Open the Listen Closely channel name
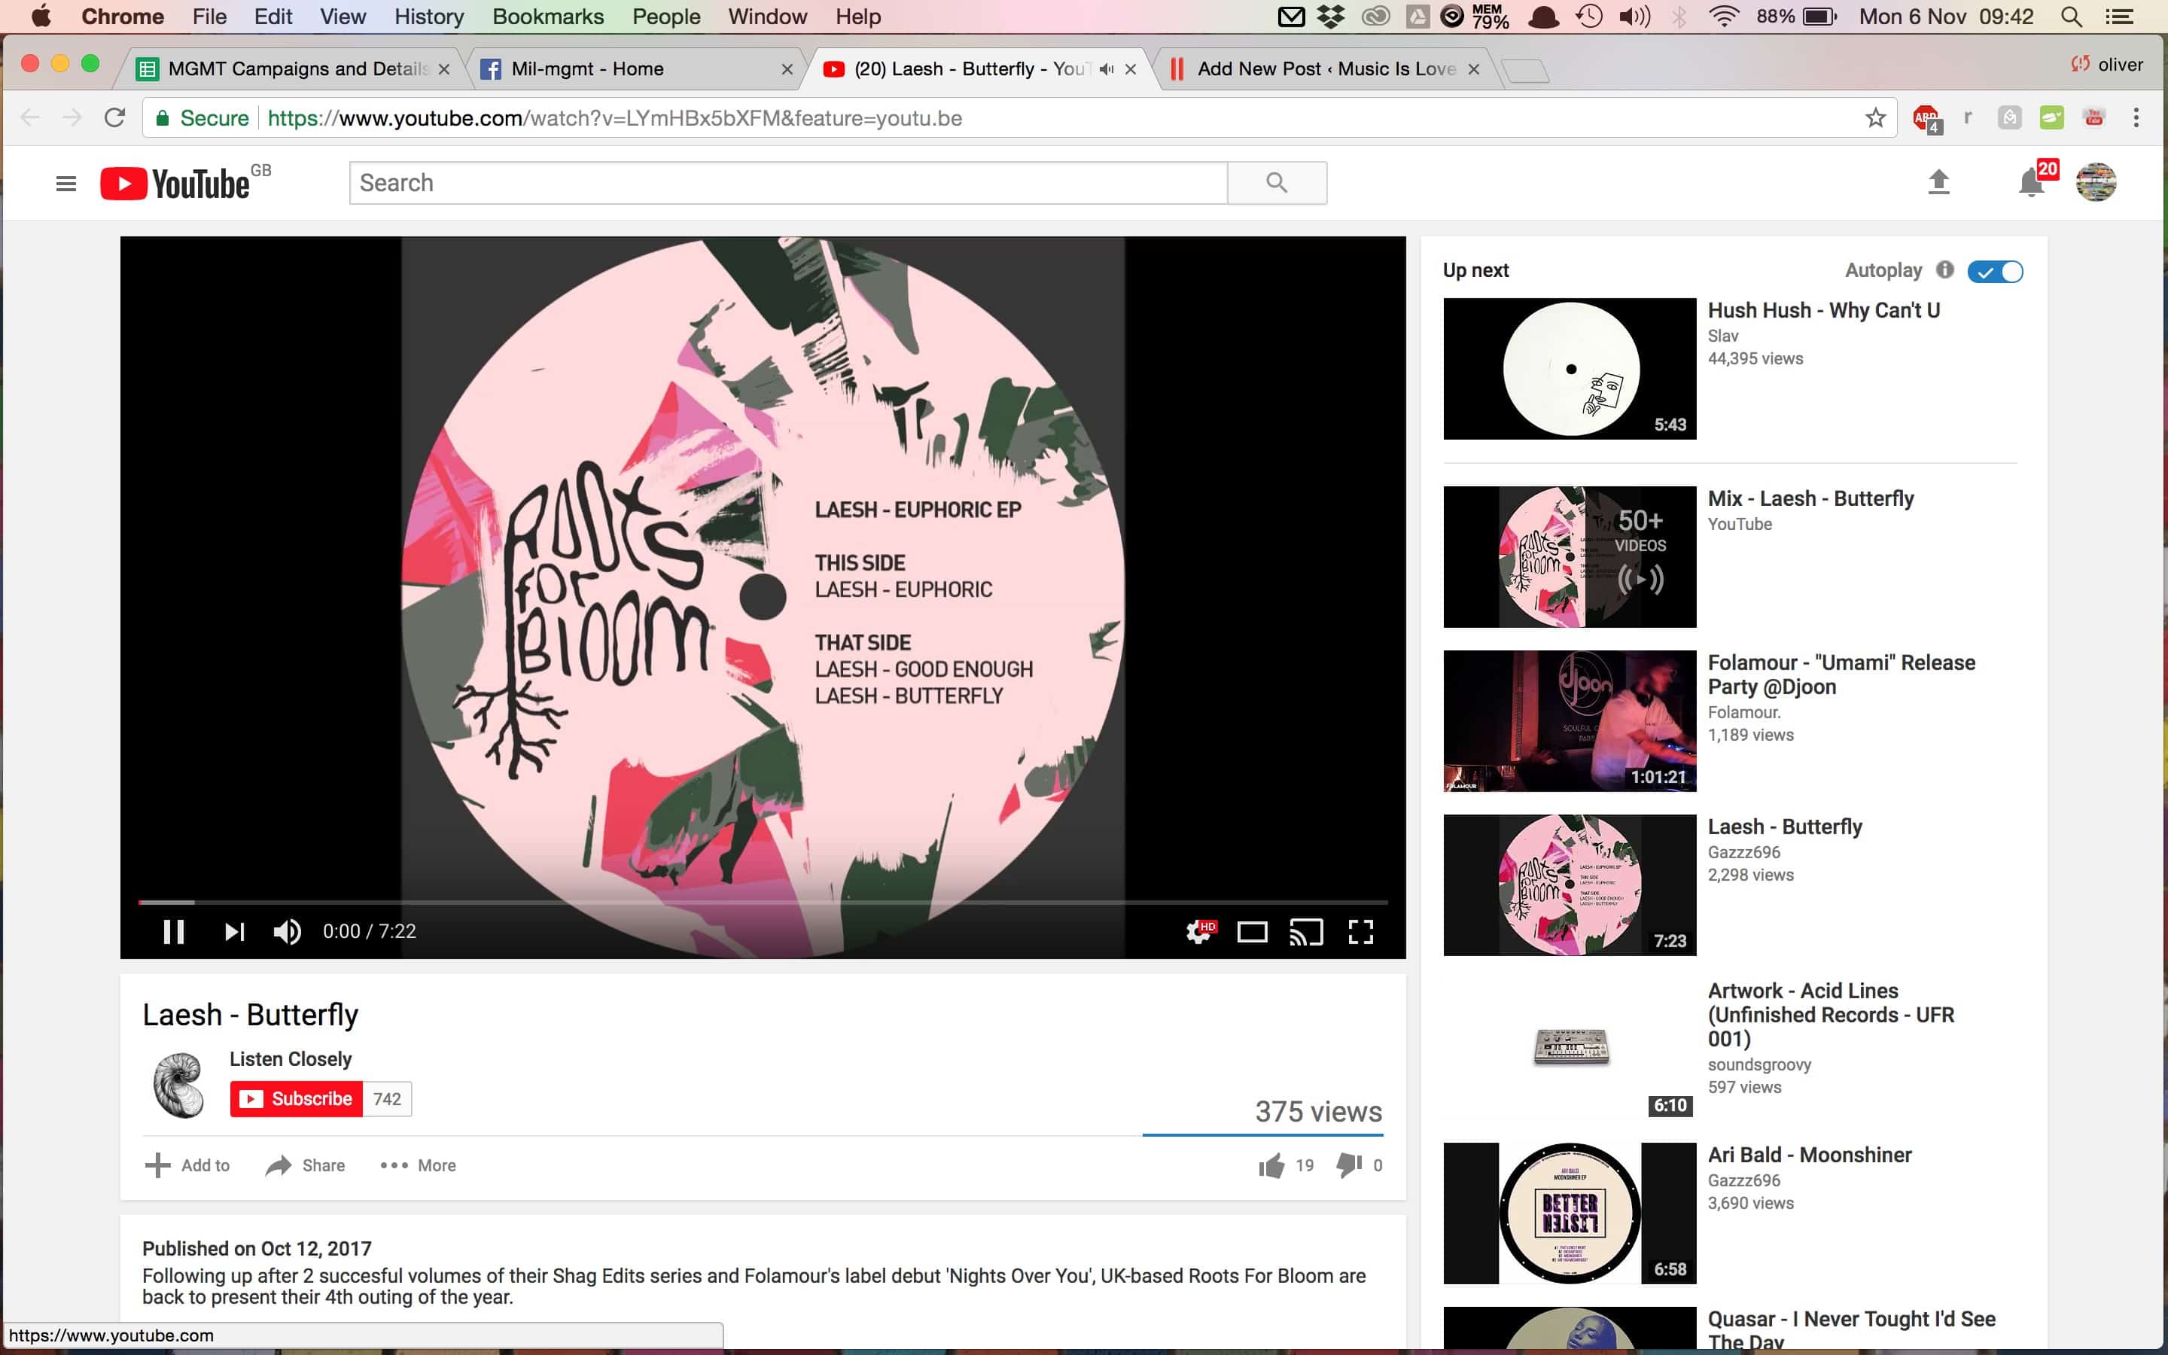Screen dimensions: 2168x1355 tap(291, 1059)
